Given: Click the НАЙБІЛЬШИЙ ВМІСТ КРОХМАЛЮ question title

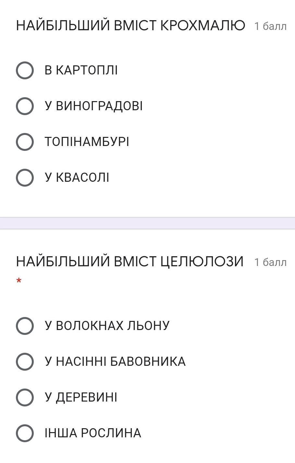Looking at the screenshot, I should pos(130,25).
